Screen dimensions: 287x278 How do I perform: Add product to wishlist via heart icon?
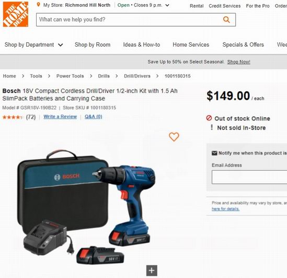point(174,137)
